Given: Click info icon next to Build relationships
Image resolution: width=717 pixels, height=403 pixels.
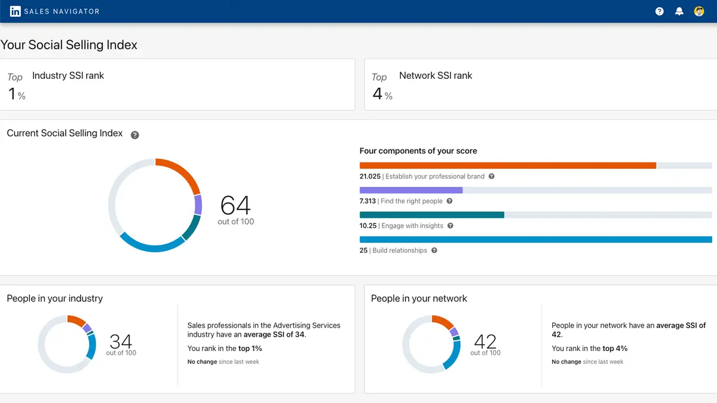Looking at the screenshot, I should pyautogui.click(x=434, y=251).
